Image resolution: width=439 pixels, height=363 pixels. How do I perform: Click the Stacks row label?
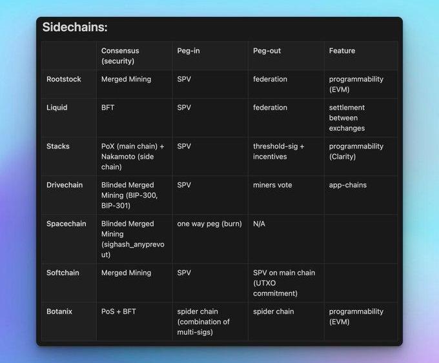tap(57, 146)
